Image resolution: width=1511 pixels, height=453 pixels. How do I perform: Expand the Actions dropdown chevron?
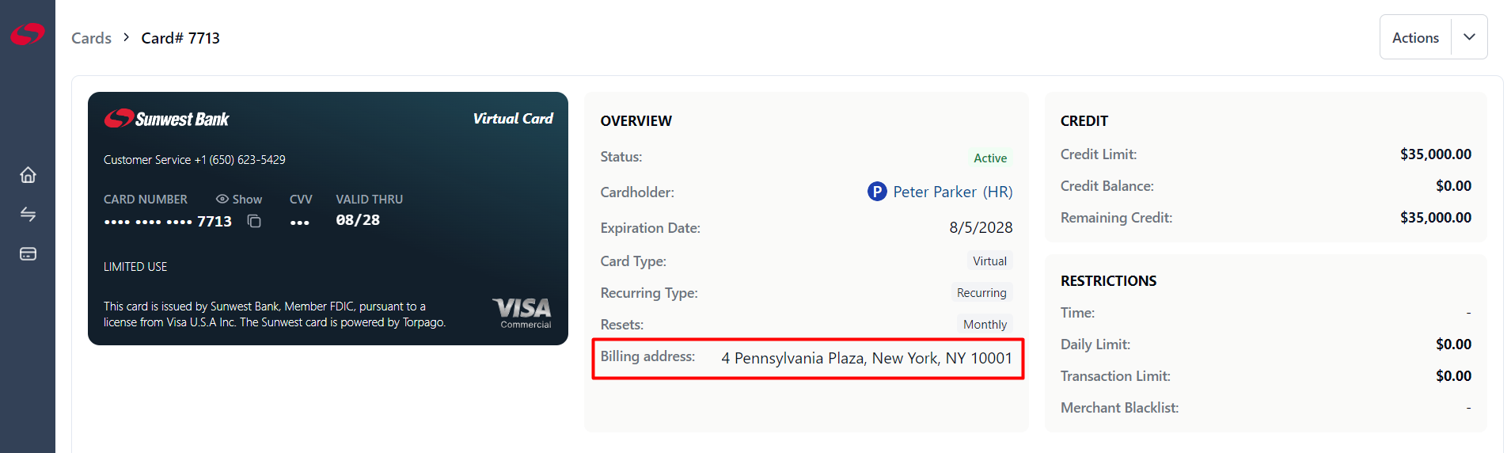pyautogui.click(x=1469, y=37)
